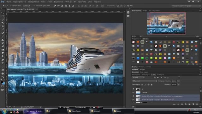Open the Окно menu

click(90, 2)
